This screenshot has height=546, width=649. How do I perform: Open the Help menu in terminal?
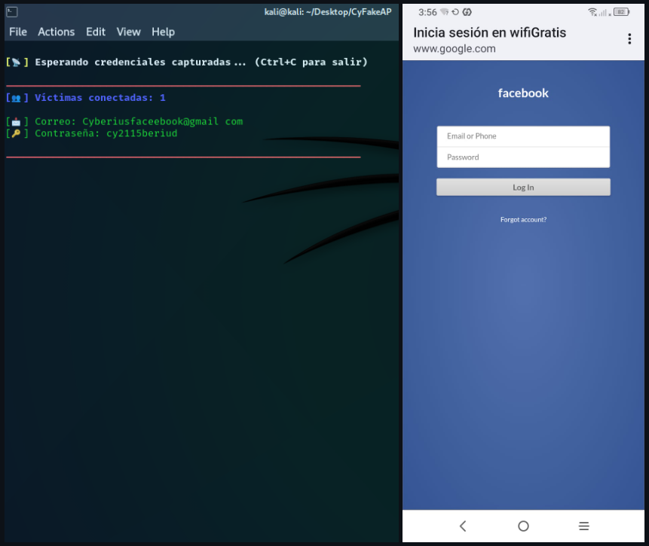click(x=163, y=32)
